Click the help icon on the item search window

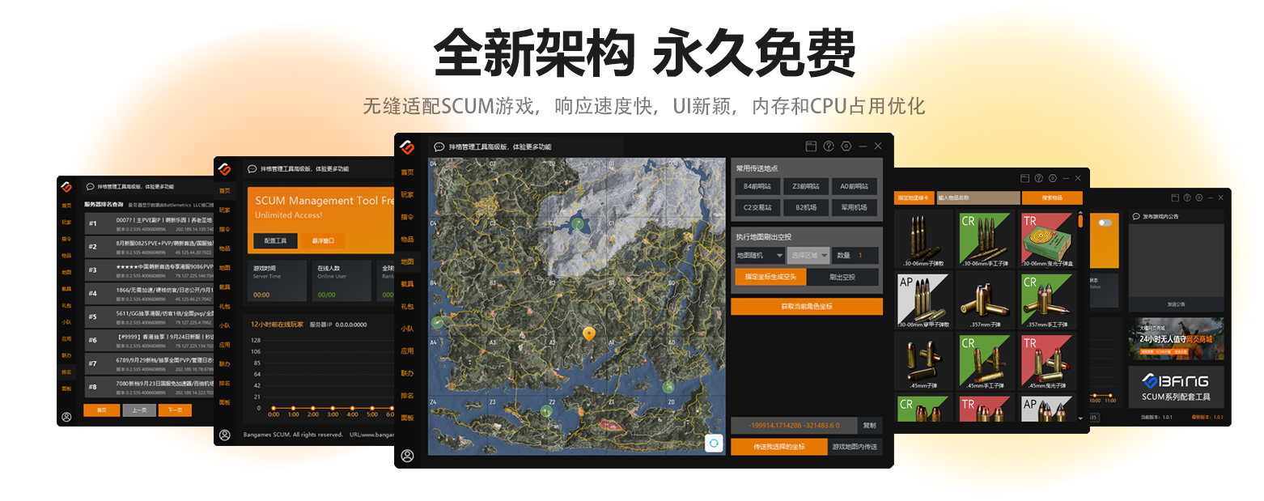point(1039,178)
